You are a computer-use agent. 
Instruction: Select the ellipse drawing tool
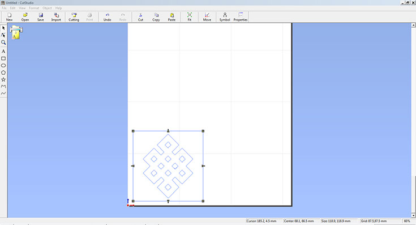coord(3,65)
